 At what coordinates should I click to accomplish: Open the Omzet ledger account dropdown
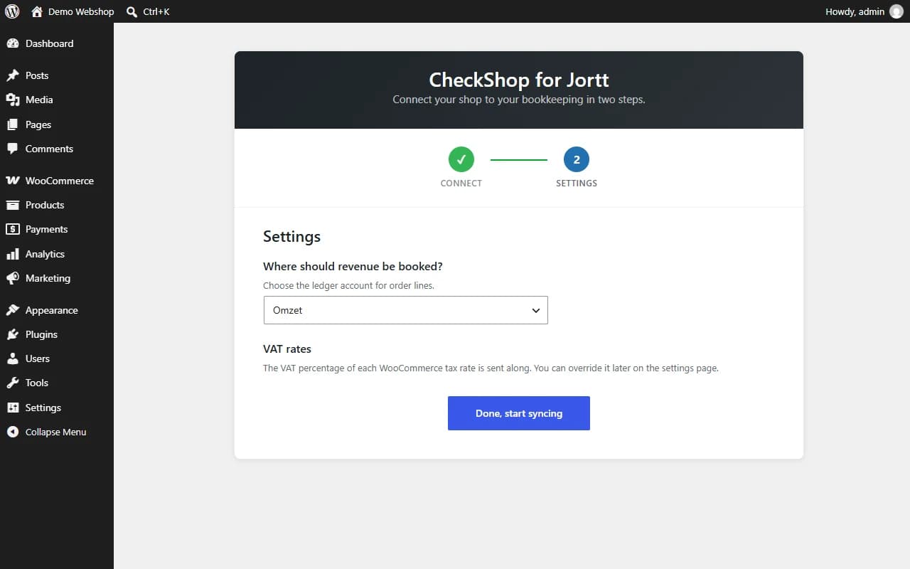pos(405,310)
